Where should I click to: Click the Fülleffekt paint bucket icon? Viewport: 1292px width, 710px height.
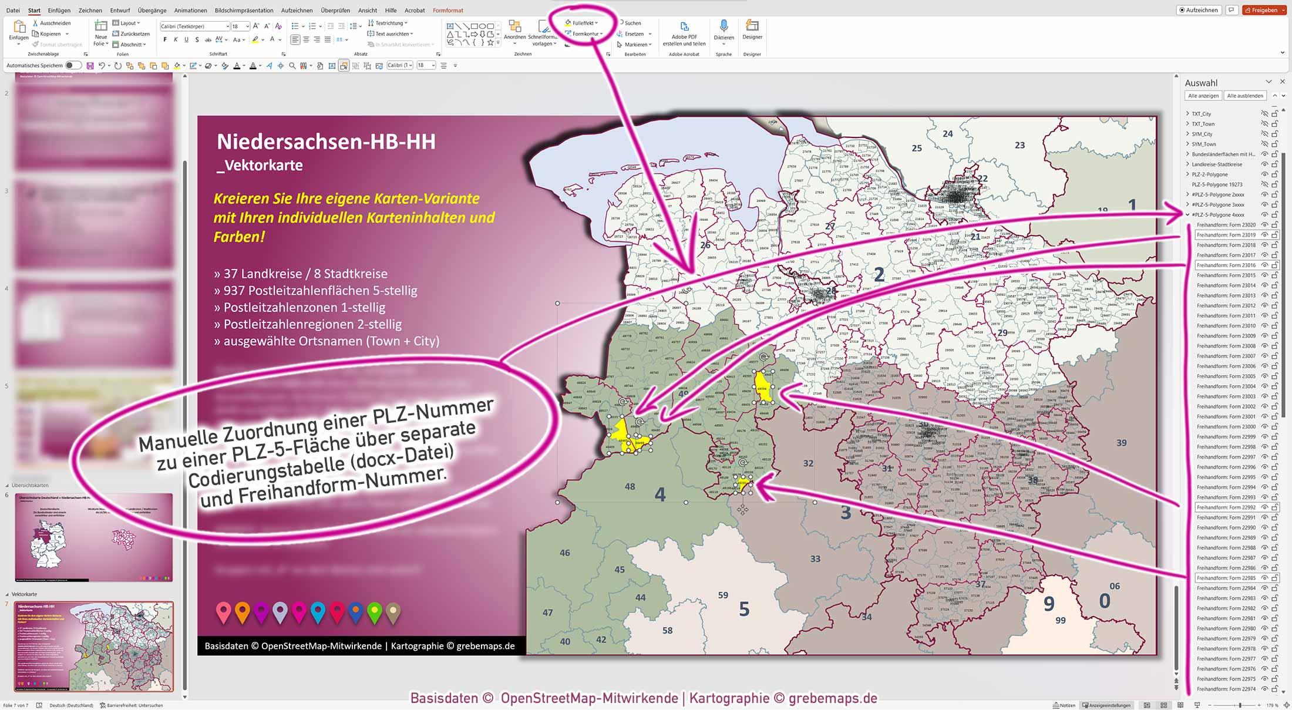click(x=567, y=22)
